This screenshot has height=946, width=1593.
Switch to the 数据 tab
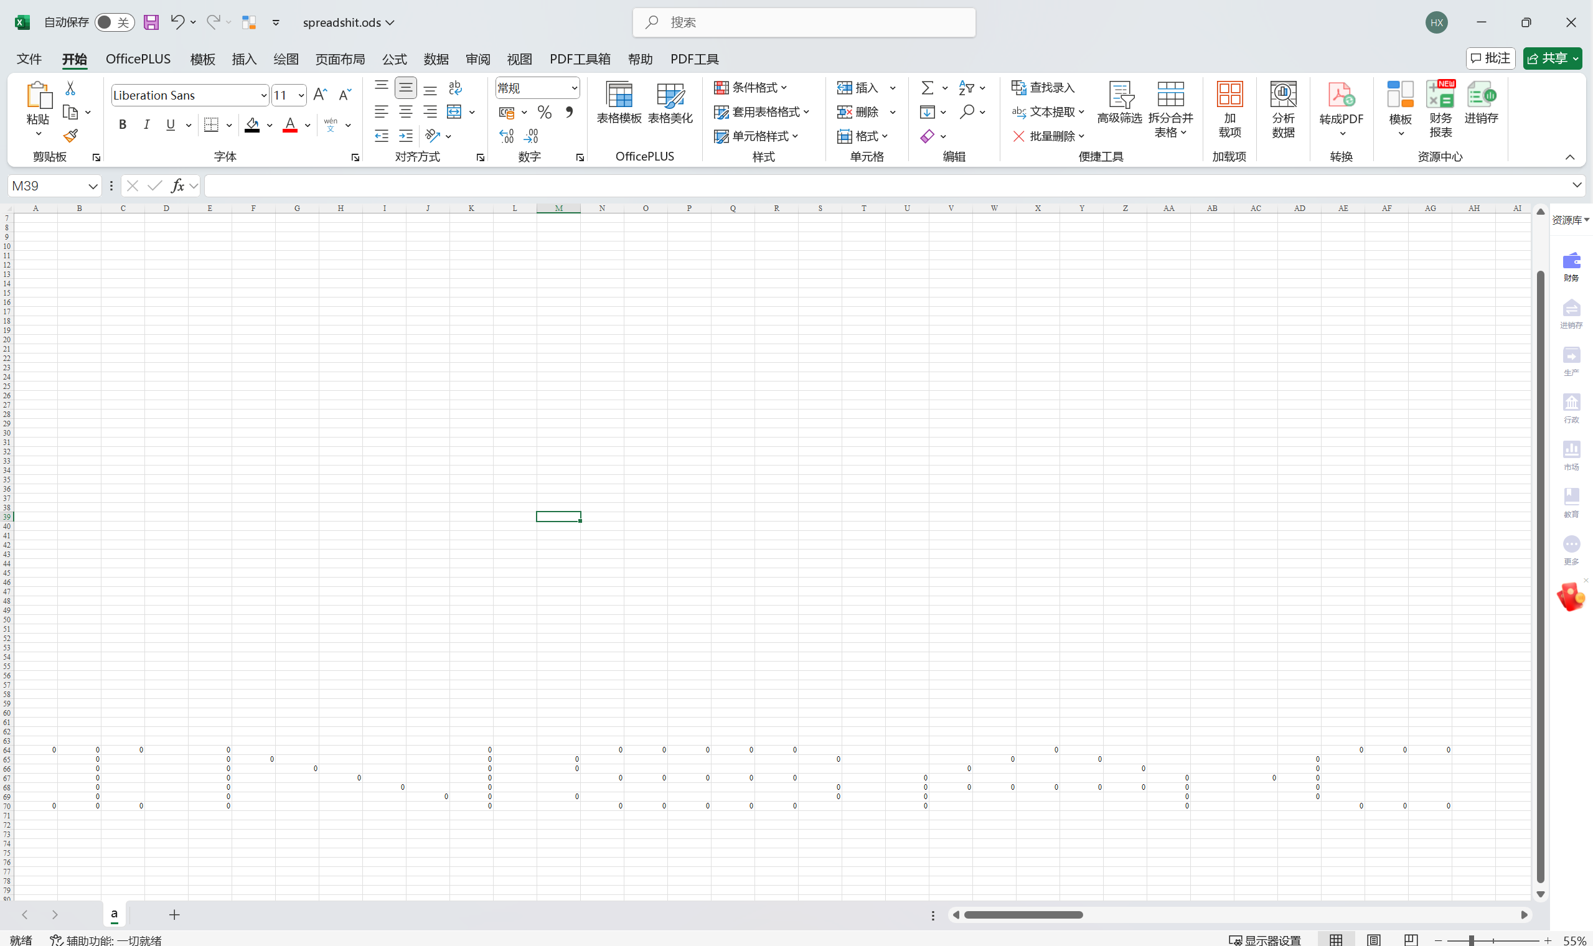[x=436, y=59]
